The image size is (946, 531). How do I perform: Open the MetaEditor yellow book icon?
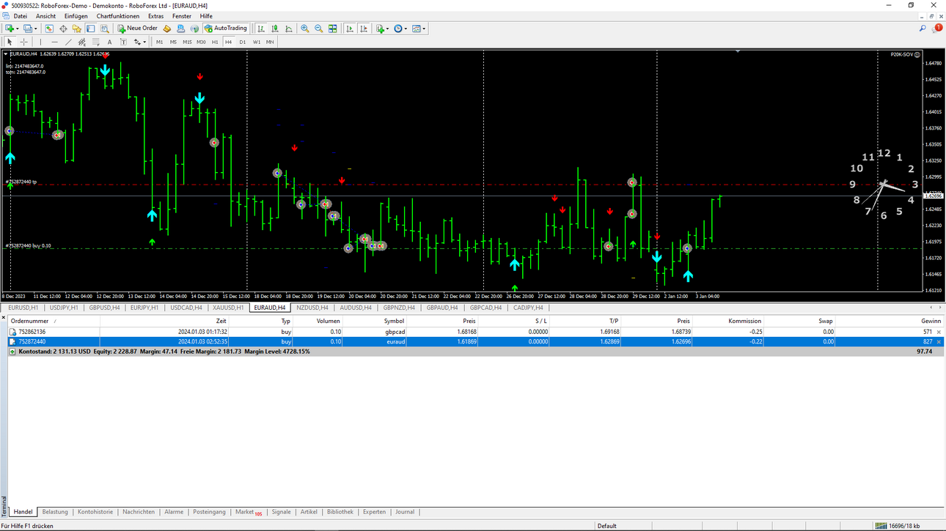166,29
